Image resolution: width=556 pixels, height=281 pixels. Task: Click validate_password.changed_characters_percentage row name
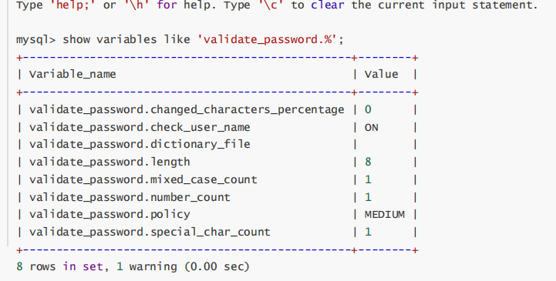coord(187,110)
